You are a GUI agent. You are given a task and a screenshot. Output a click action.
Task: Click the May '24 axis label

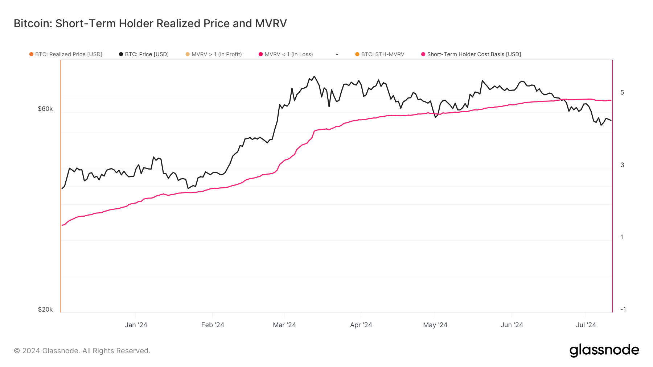point(435,325)
